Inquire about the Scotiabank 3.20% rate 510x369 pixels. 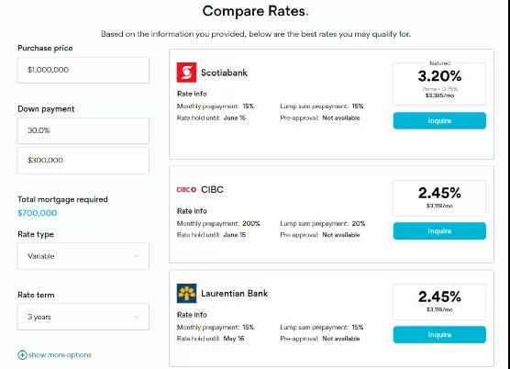tap(439, 121)
